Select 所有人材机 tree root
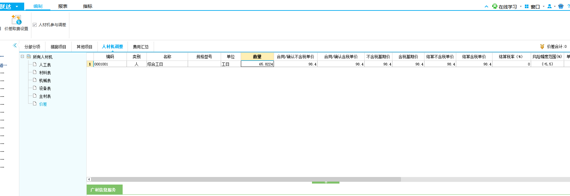570x196 pixels. pos(43,57)
